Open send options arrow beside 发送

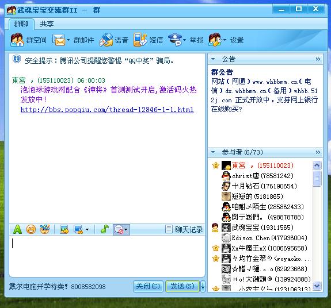(203, 286)
